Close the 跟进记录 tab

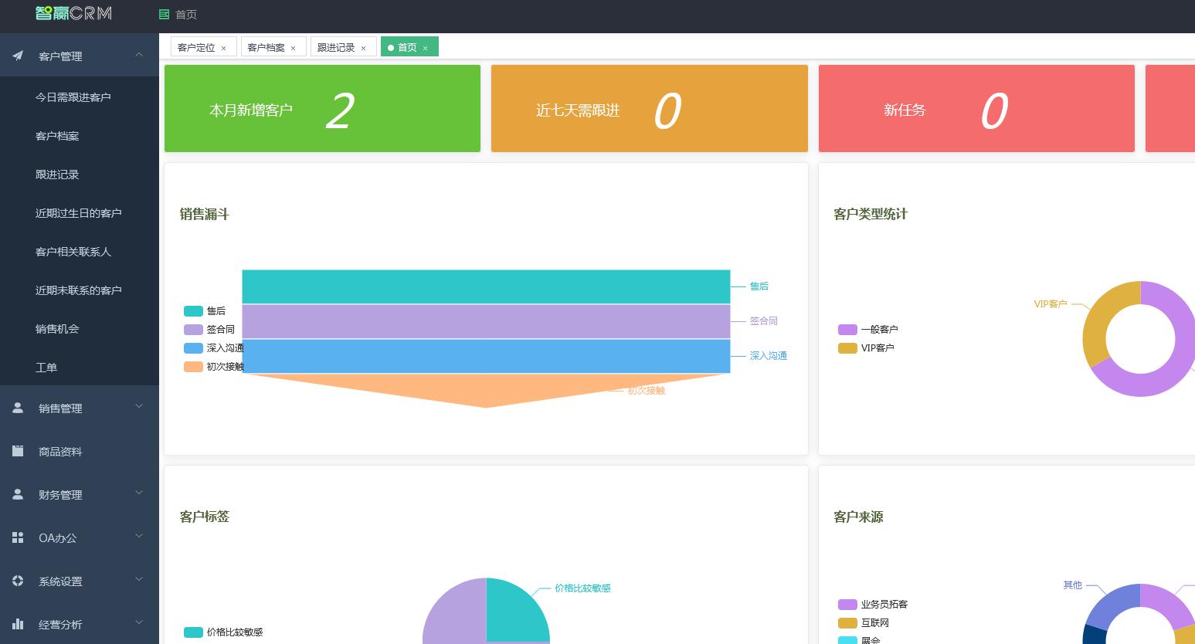pos(364,48)
